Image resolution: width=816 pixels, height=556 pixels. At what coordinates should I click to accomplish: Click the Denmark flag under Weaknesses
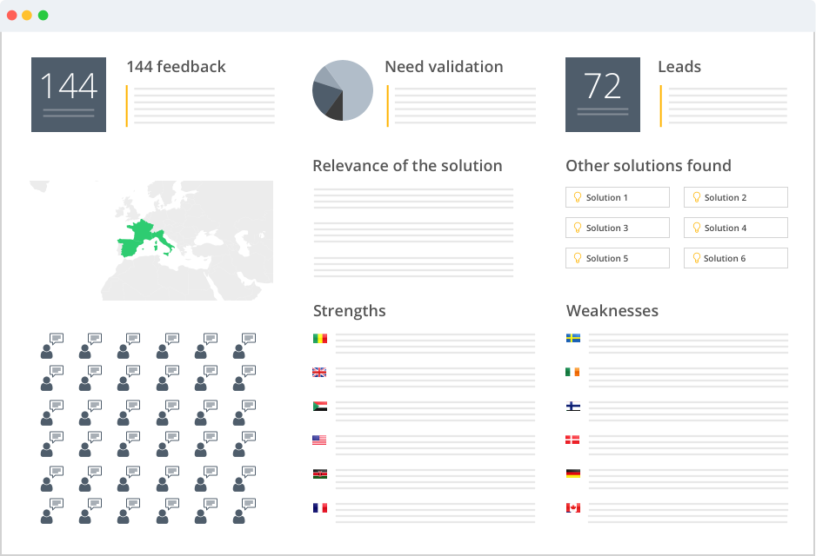pos(573,440)
